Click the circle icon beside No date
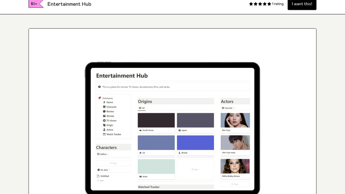Viewport: 345px width, 194px height. 99,170
